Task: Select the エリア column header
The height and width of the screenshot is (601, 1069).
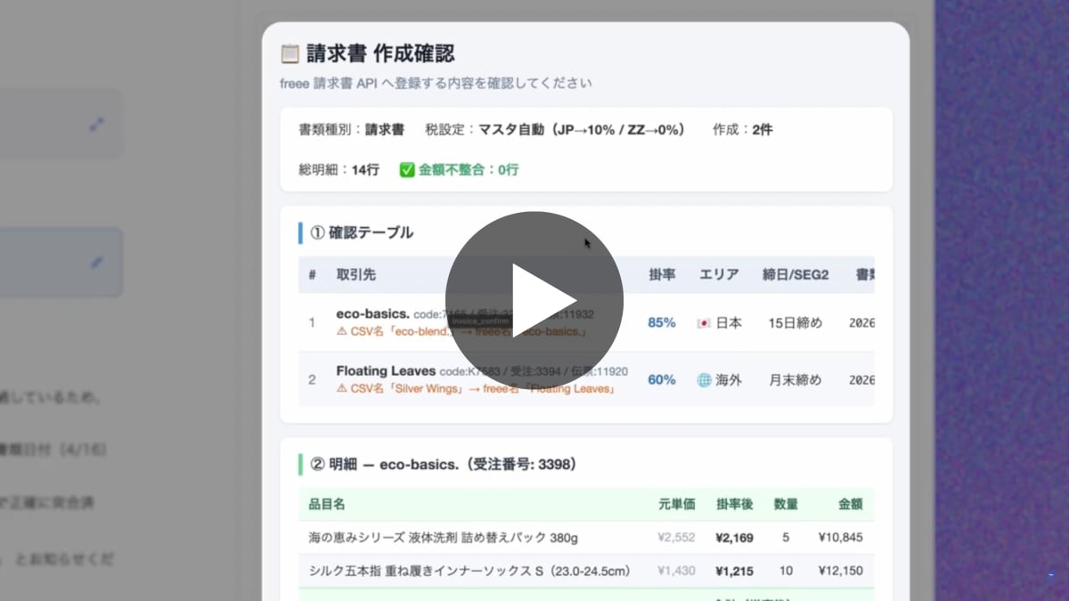Action: tap(719, 274)
